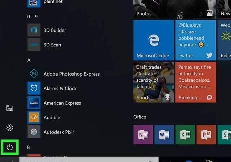Select the 'Office' tile group label
Image resolution: width=231 pixels, height=162 pixels.
pos(140,117)
